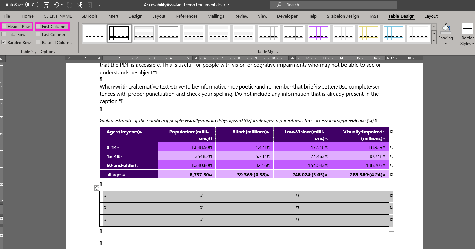This screenshot has height=249, width=475.
Task: Open the Undo history dropdown arrow
Action: coord(62,5)
